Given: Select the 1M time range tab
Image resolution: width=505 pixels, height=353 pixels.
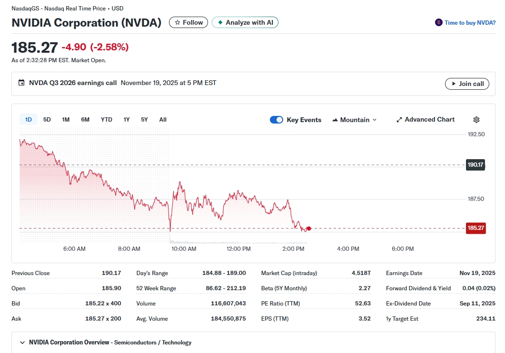Looking at the screenshot, I should [x=66, y=120].
